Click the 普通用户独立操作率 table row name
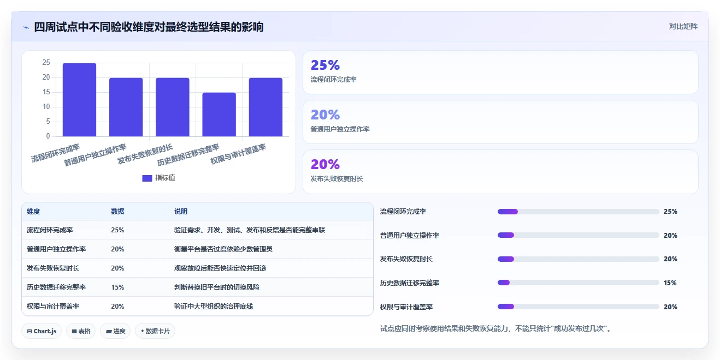 click(x=56, y=249)
